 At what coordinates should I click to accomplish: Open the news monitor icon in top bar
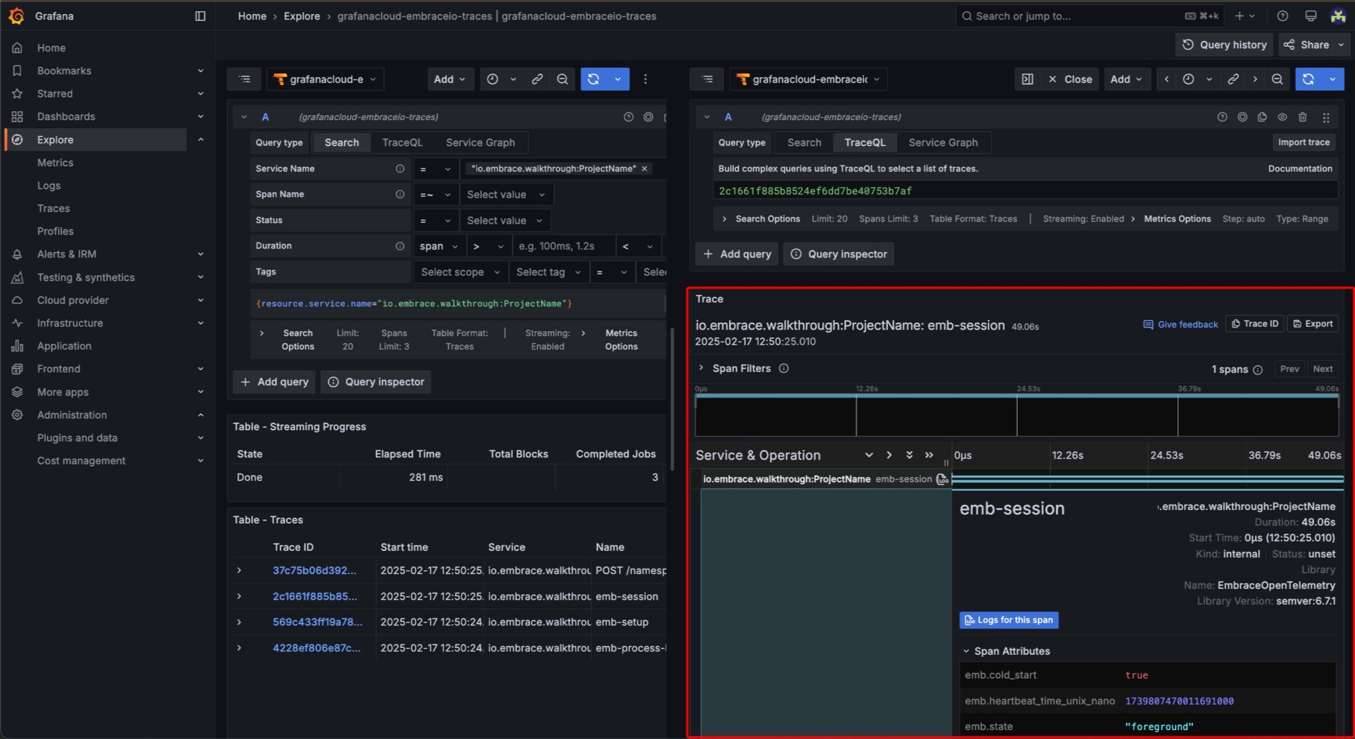click(1311, 16)
